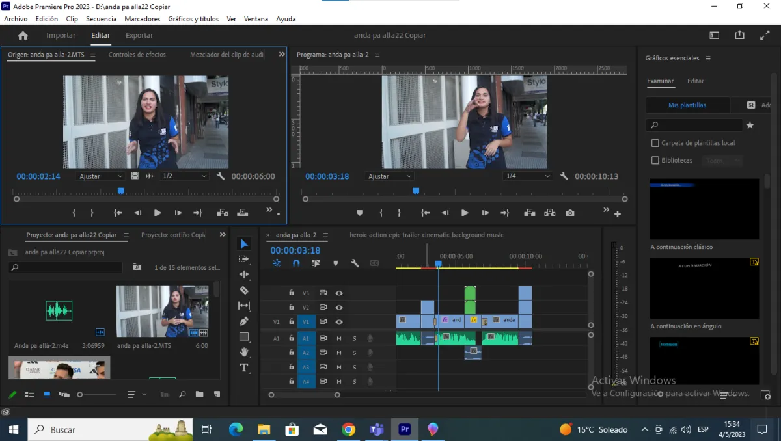The image size is (781, 441).
Task: Select the Ripple Edit tool
Action: click(244, 274)
